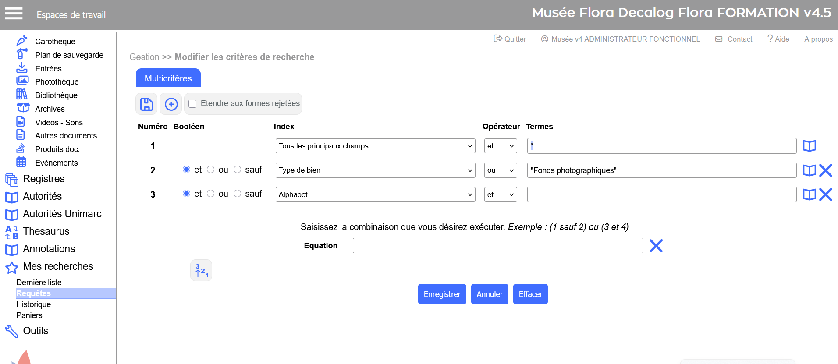Select the 'sauf' boolean for row 3
The image size is (838, 364).
pyautogui.click(x=238, y=194)
